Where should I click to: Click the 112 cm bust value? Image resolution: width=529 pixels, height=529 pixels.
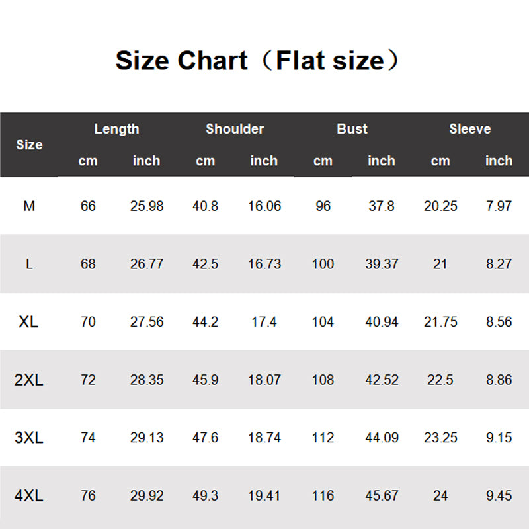[323, 438]
